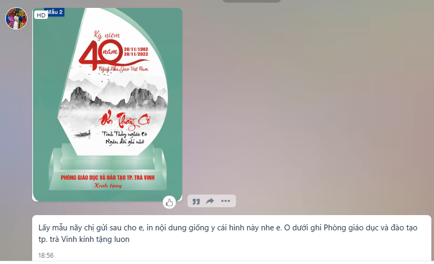Click the gray pill at the top of the chat
Screen dimensions: 434x264
click(x=252, y=1)
